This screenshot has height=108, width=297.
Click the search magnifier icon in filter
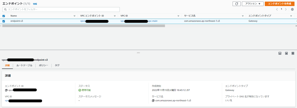click(5, 10)
